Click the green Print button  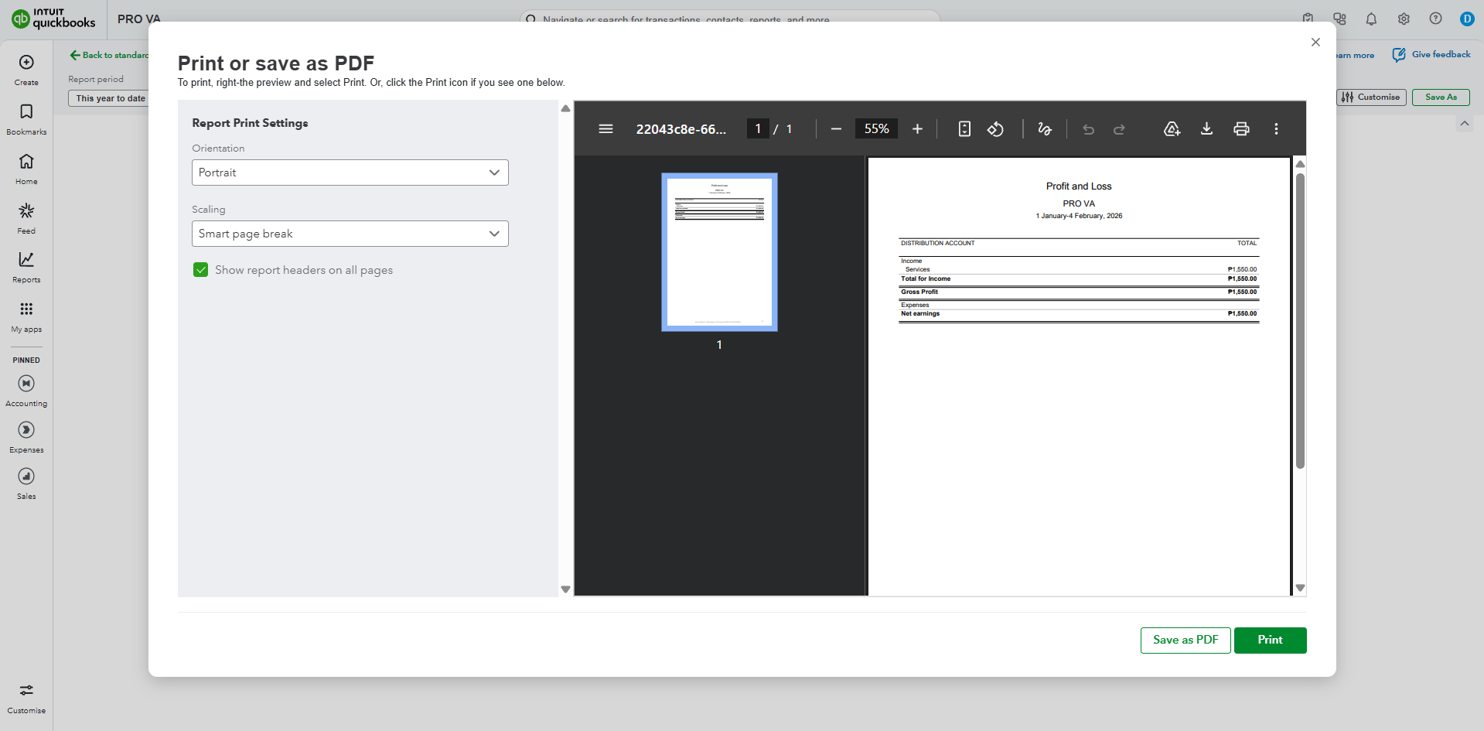[1270, 640]
